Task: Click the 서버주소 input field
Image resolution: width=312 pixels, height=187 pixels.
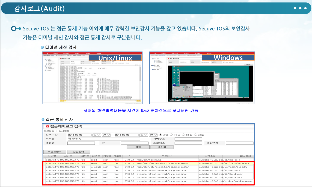Action: coord(188,139)
